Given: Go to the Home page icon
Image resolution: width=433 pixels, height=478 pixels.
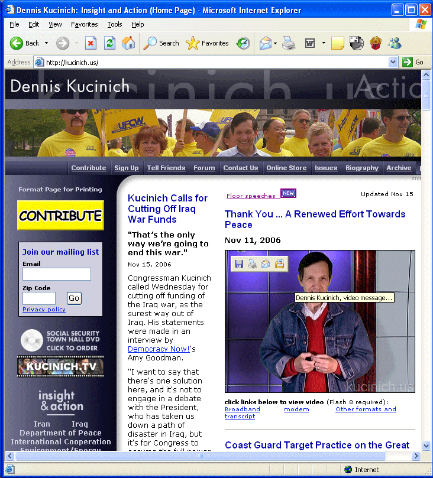Looking at the screenshot, I should click(x=128, y=43).
